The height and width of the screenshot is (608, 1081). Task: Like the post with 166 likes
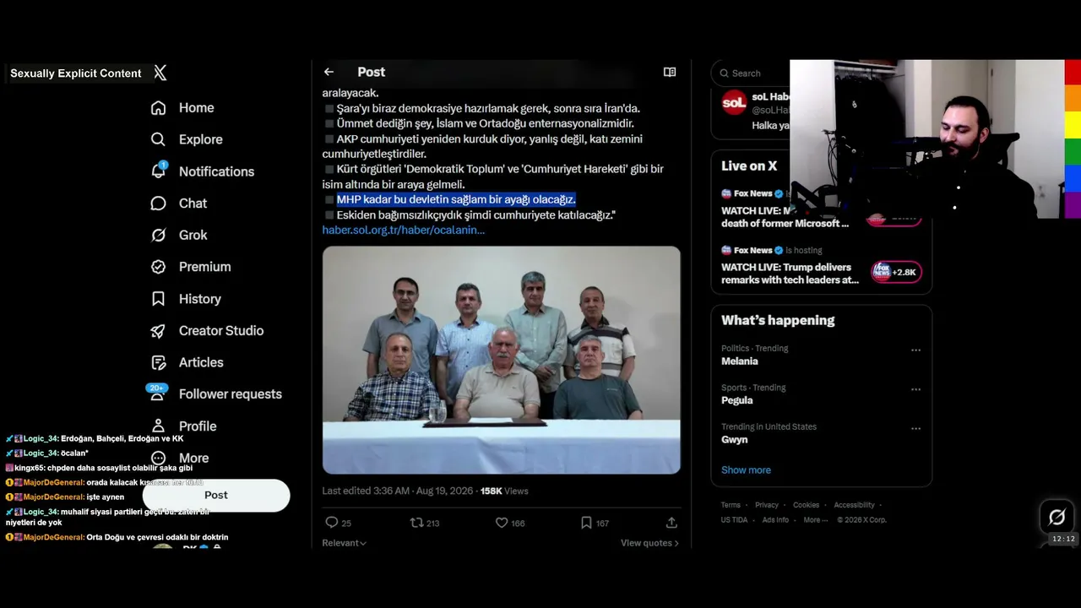pyautogui.click(x=502, y=523)
